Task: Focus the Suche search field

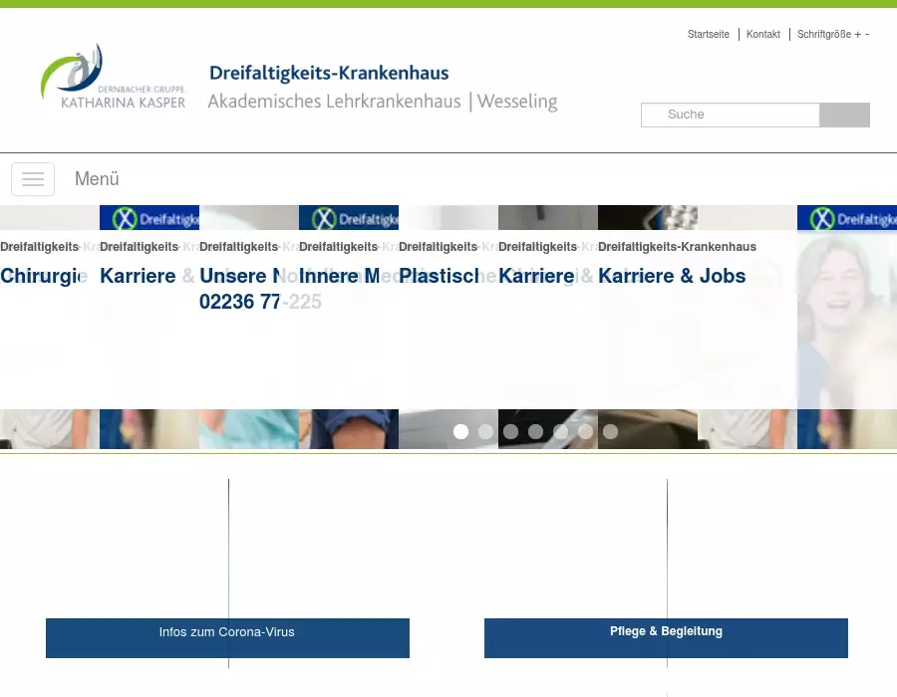Action: [730, 115]
